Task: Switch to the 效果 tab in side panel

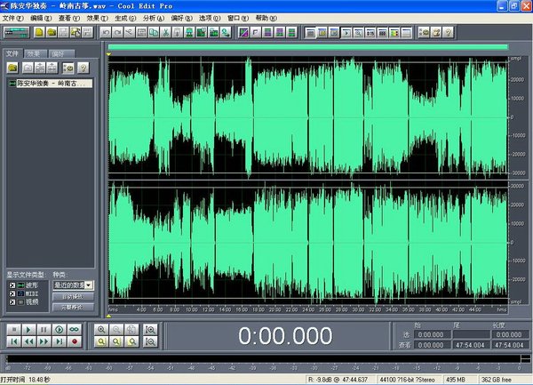Action: [34, 53]
